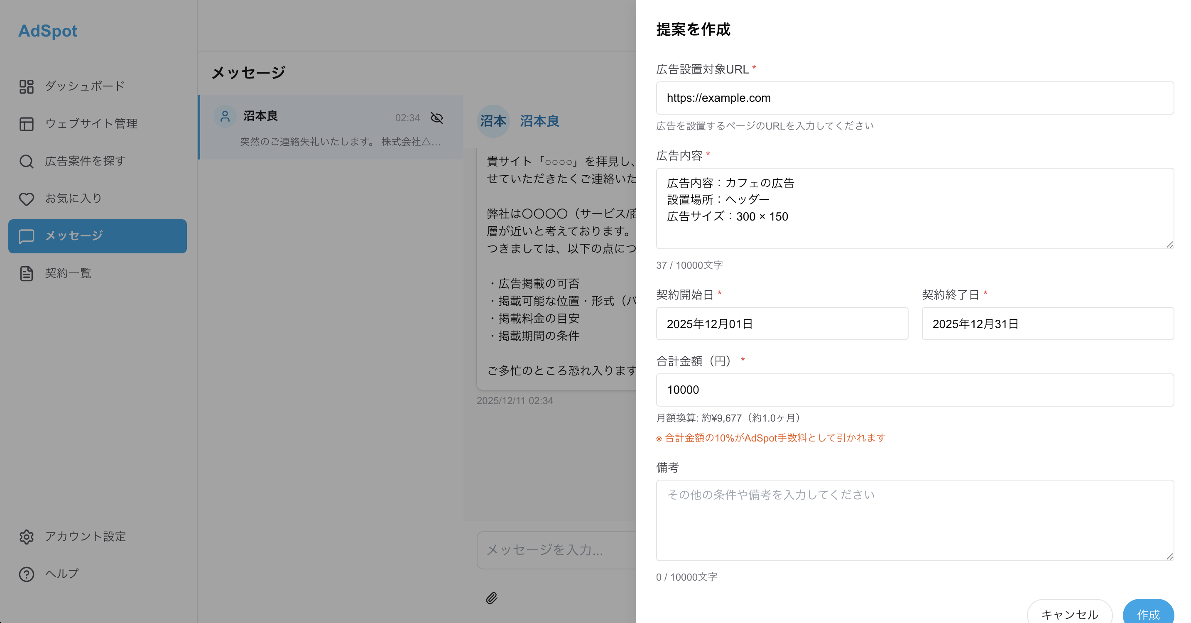Viewport: 1191px width, 623px height.
Task: Click the person icon on 沼本良's conversation
Action: coord(225,117)
